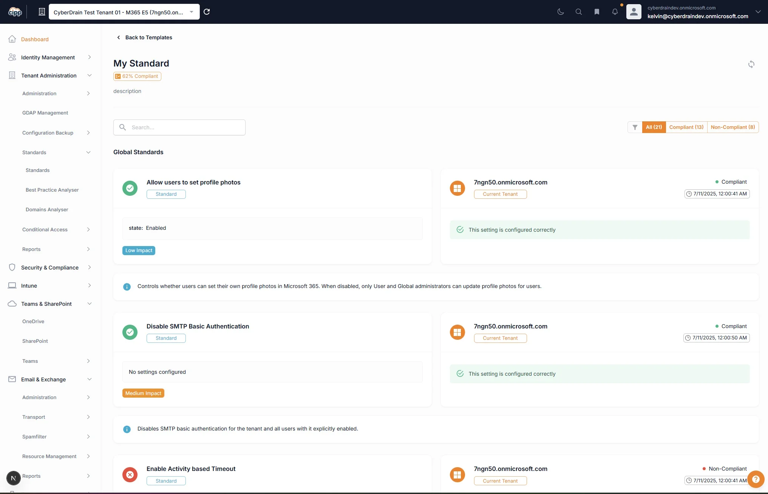Viewport: 768px width, 494px height.
Task: Click info icon beside profile photos description
Action: pyautogui.click(x=127, y=287)
